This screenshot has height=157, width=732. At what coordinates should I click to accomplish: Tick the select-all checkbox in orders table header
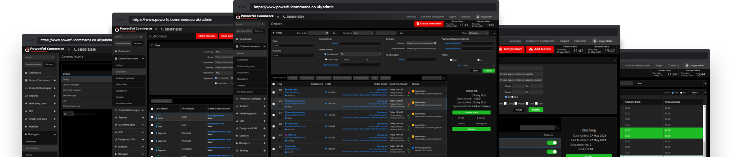click(273, 84)
